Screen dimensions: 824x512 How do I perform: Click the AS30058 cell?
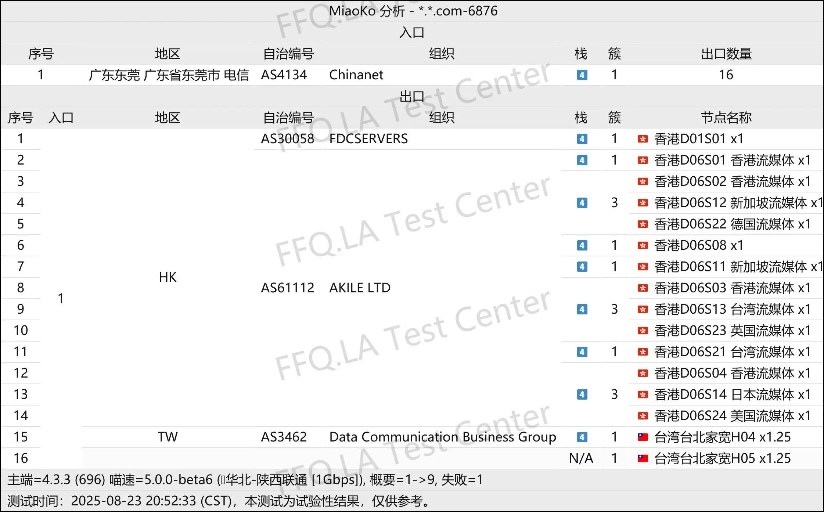288,139
